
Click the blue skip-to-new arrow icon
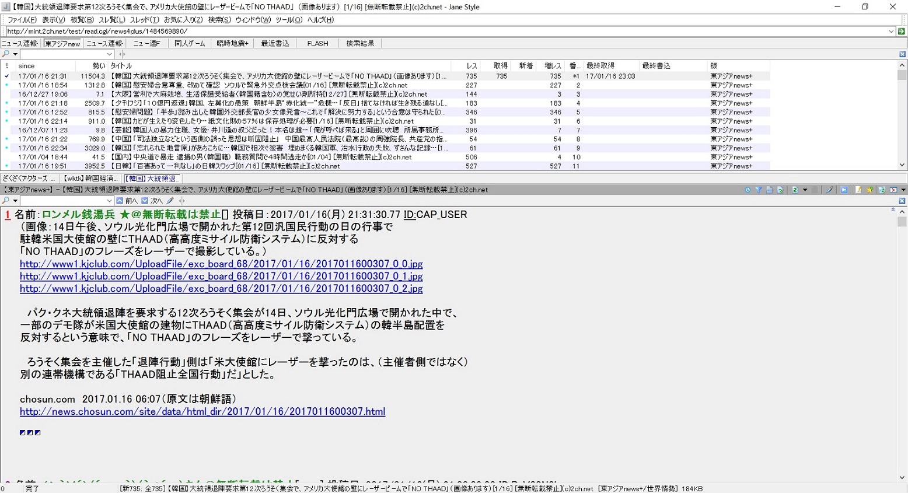[844, 190]
